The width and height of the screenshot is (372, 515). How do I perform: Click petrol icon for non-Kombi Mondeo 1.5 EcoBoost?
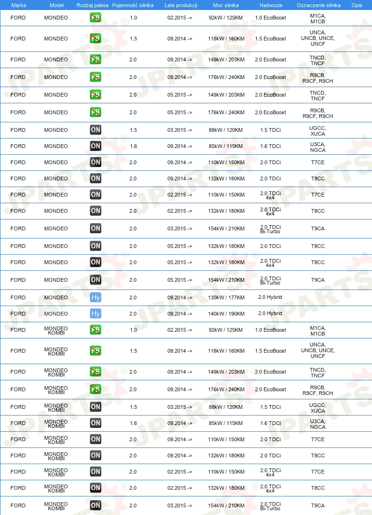96,39
